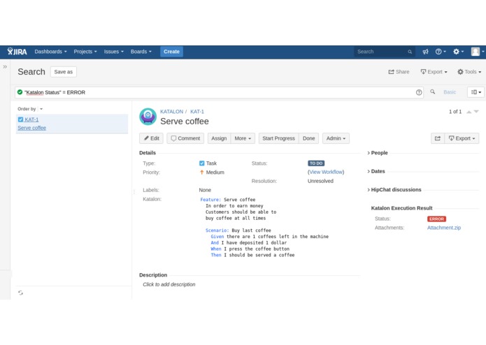This screenshot has height=345, width=486.
Task: Open the Help question-mark menu
Action: [440, 52]
